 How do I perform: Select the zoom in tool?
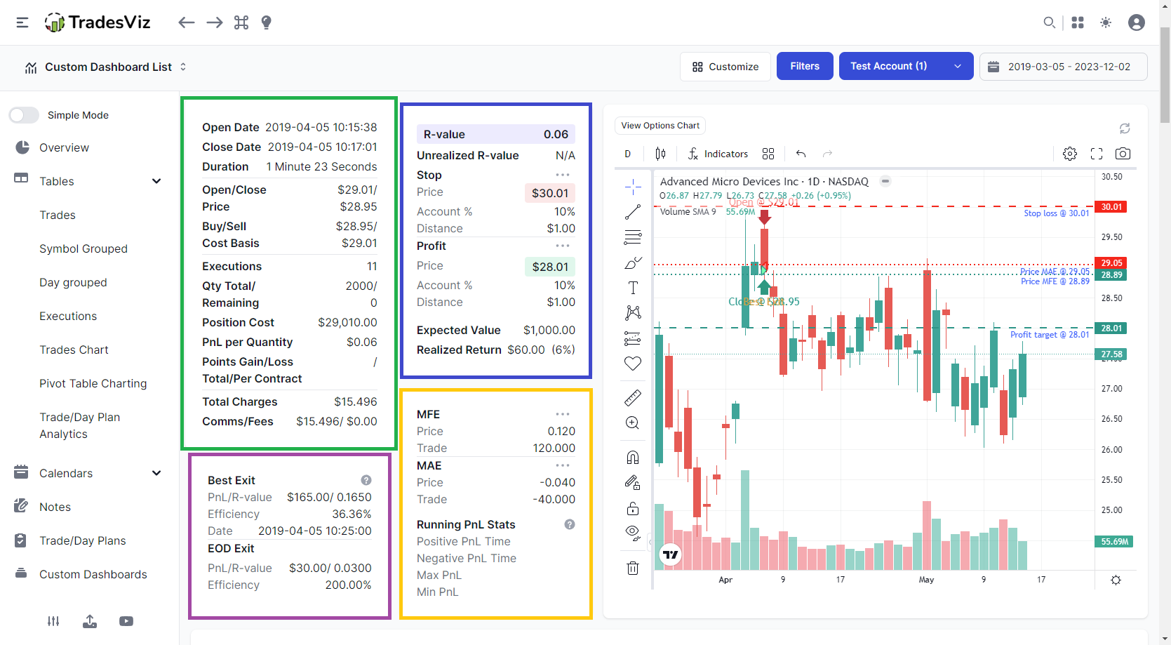coord(633,423)
